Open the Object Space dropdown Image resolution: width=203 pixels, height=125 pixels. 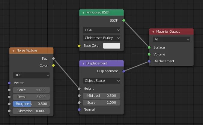click(x=101, y=81)
